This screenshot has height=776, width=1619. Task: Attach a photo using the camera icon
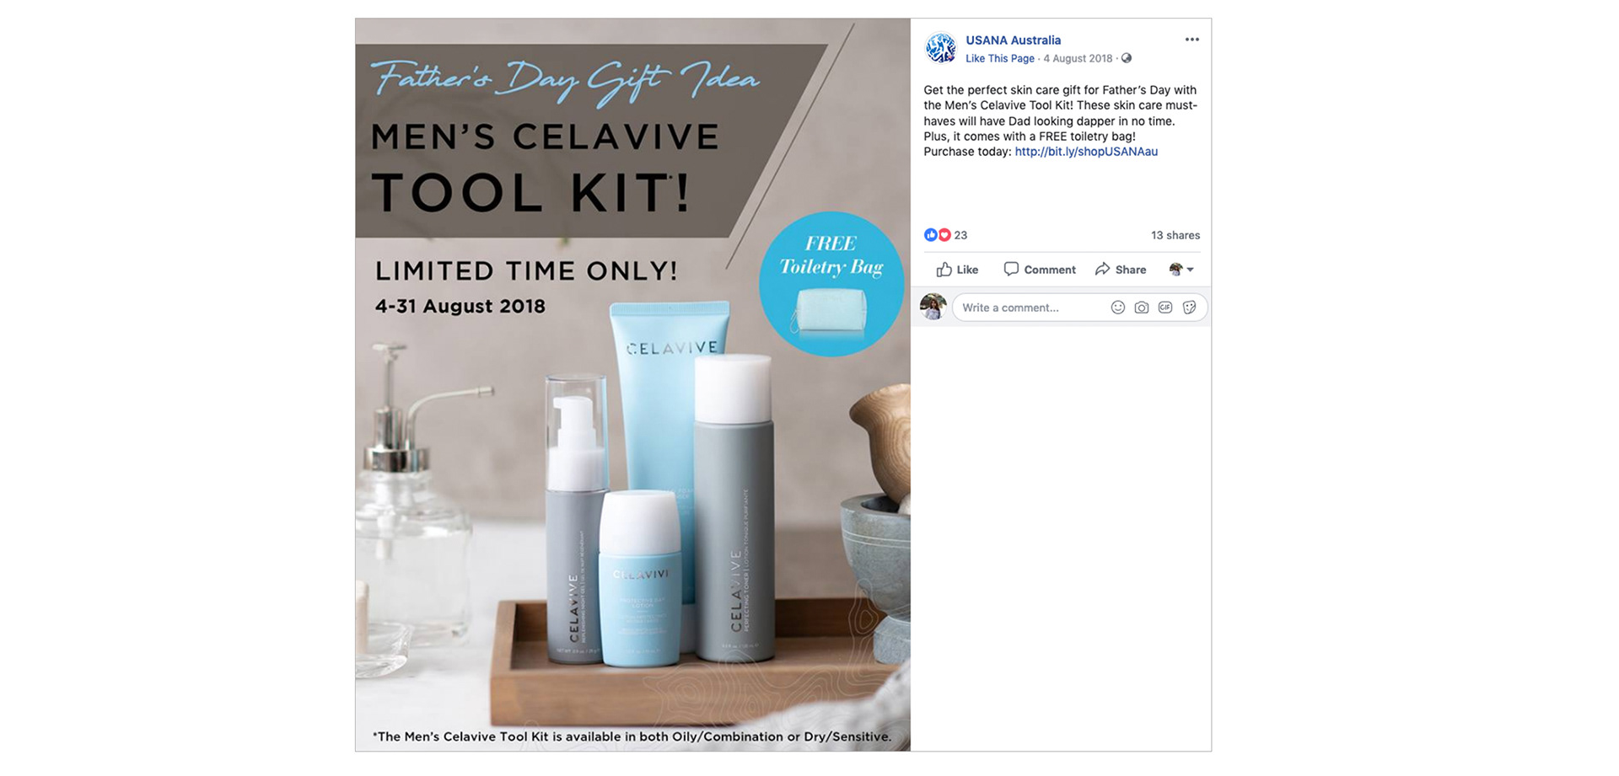pyautogui.click(x=1142, y=308)
